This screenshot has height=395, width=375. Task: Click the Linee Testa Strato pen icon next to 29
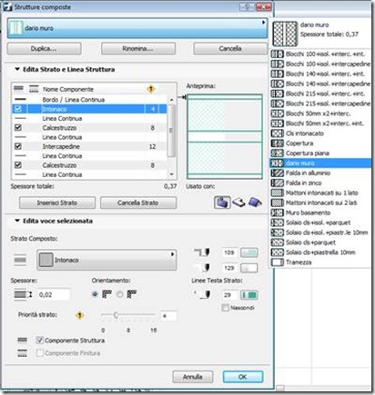203,294
